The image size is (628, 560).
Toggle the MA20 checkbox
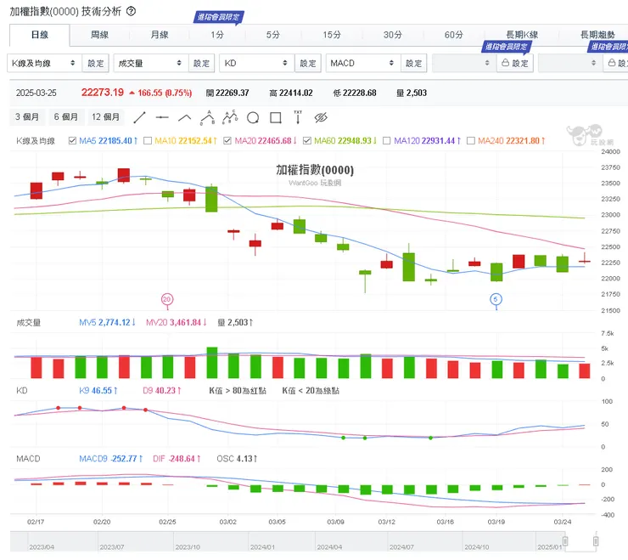(227, 141)
